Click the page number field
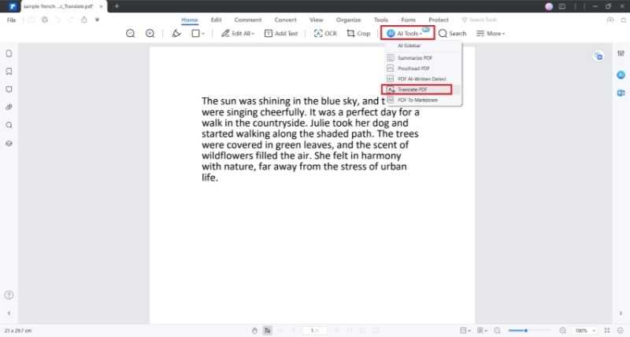The image size is (630, 337). [314, 331]
